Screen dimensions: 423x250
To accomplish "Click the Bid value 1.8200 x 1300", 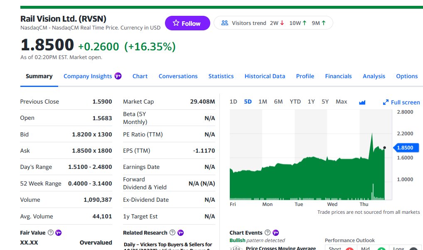I will (92, 134).
